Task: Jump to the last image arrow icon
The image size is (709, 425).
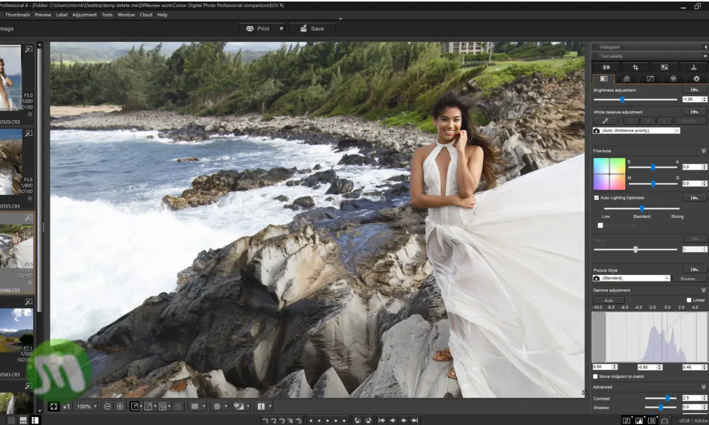Action: 415,420
